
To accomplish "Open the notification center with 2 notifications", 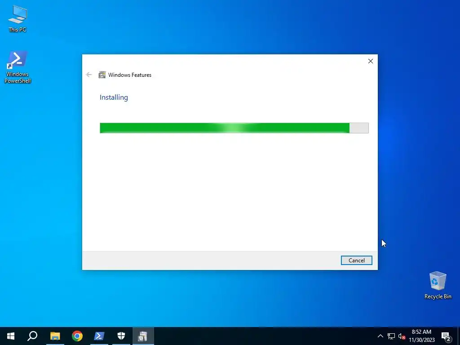I will click(x=446, y=336).
